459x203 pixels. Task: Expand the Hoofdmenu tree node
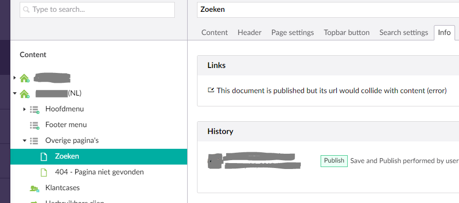[25, 109]
